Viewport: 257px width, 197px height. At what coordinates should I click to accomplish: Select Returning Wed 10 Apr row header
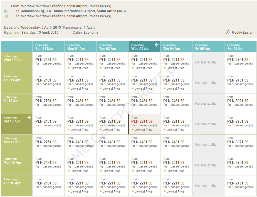16,62
